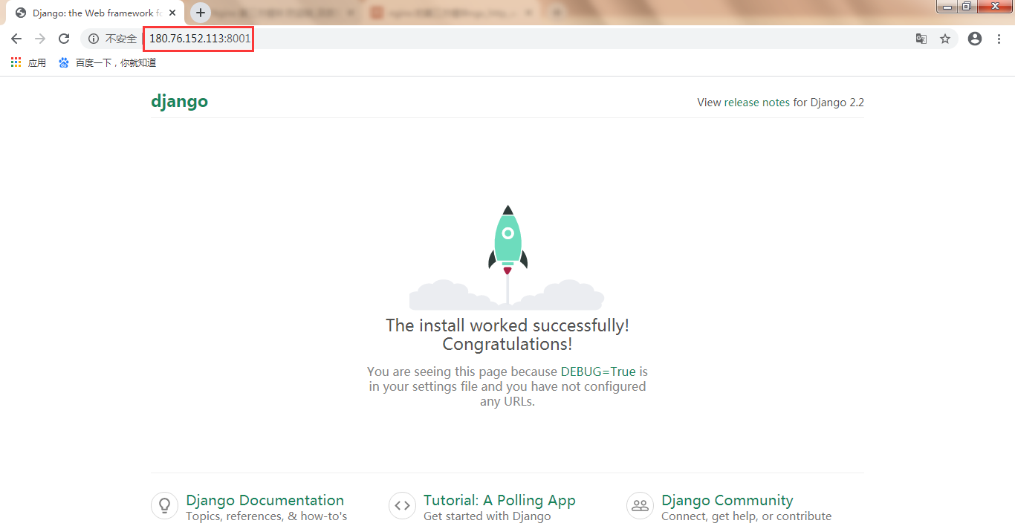Go forward to the next page

[x=40, y=39]
